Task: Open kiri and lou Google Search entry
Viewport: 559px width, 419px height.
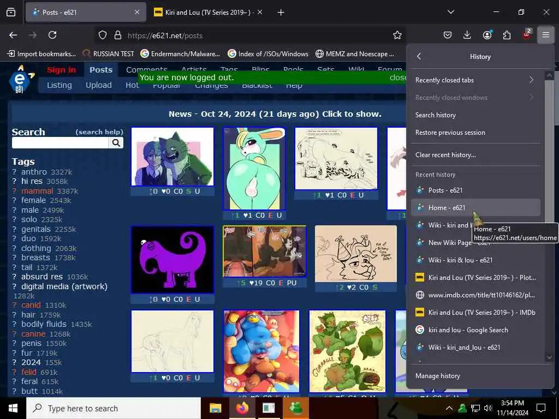Action: [475, 330]
